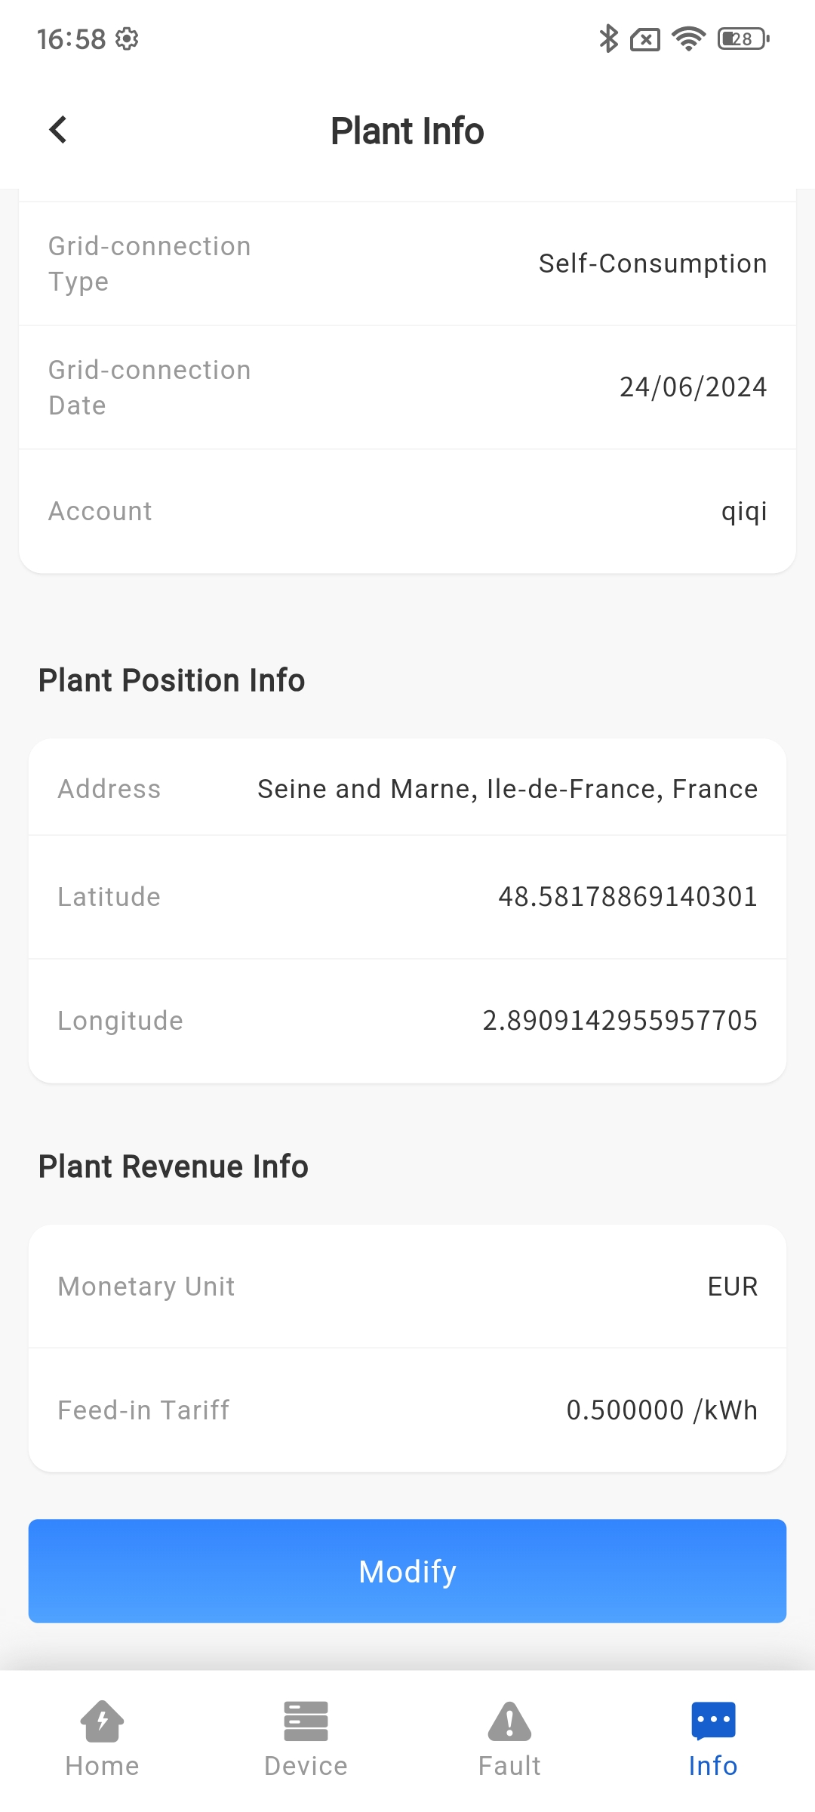Tap the Account row showing qiqi
The image size is (815, 1812).
coord(407,511)
